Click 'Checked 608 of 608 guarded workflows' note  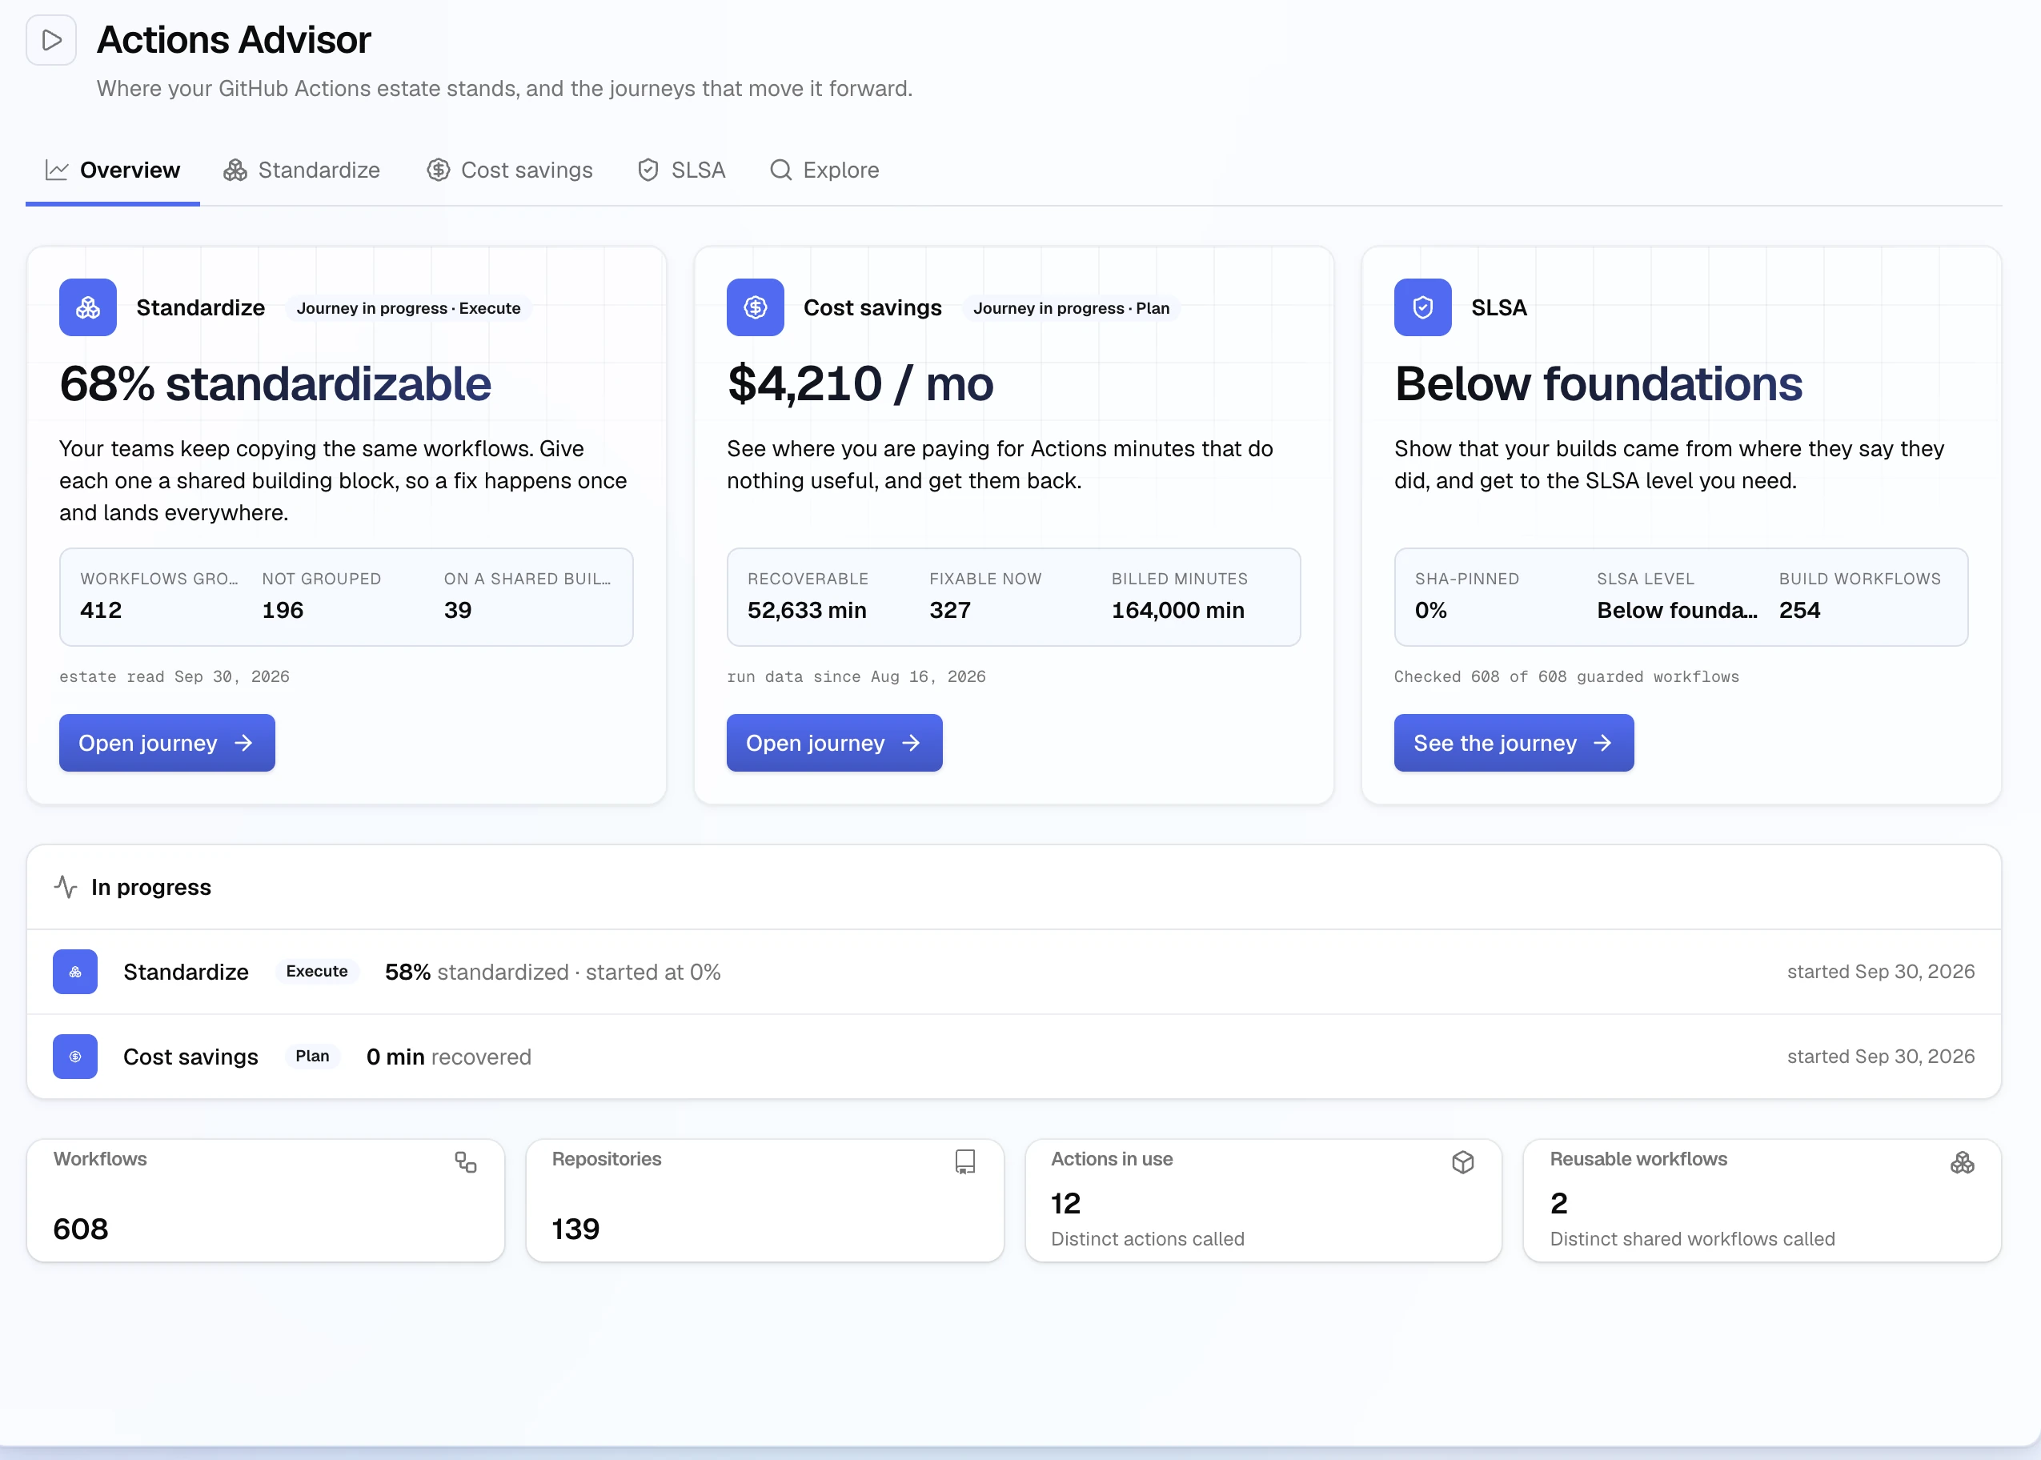point(1566,677)
